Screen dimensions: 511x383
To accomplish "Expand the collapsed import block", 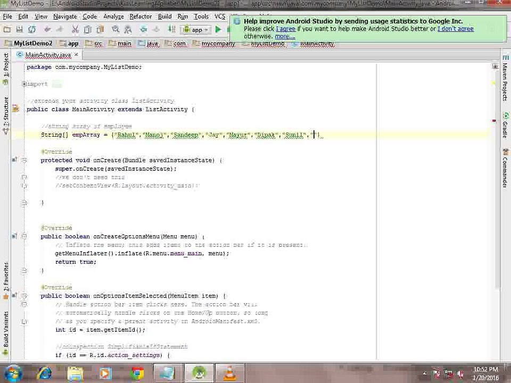I will click(24, 84).
